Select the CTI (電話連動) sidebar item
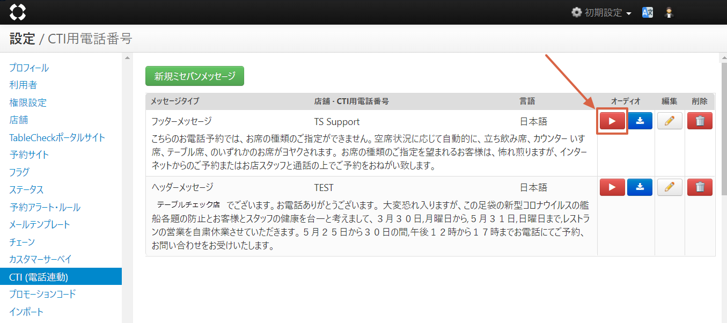The width and height of the screenshot is (727, 323). (x=39, y=277)
